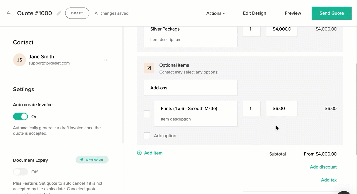
Task: Click the DRAFT status badge
Action: (77, 13)
